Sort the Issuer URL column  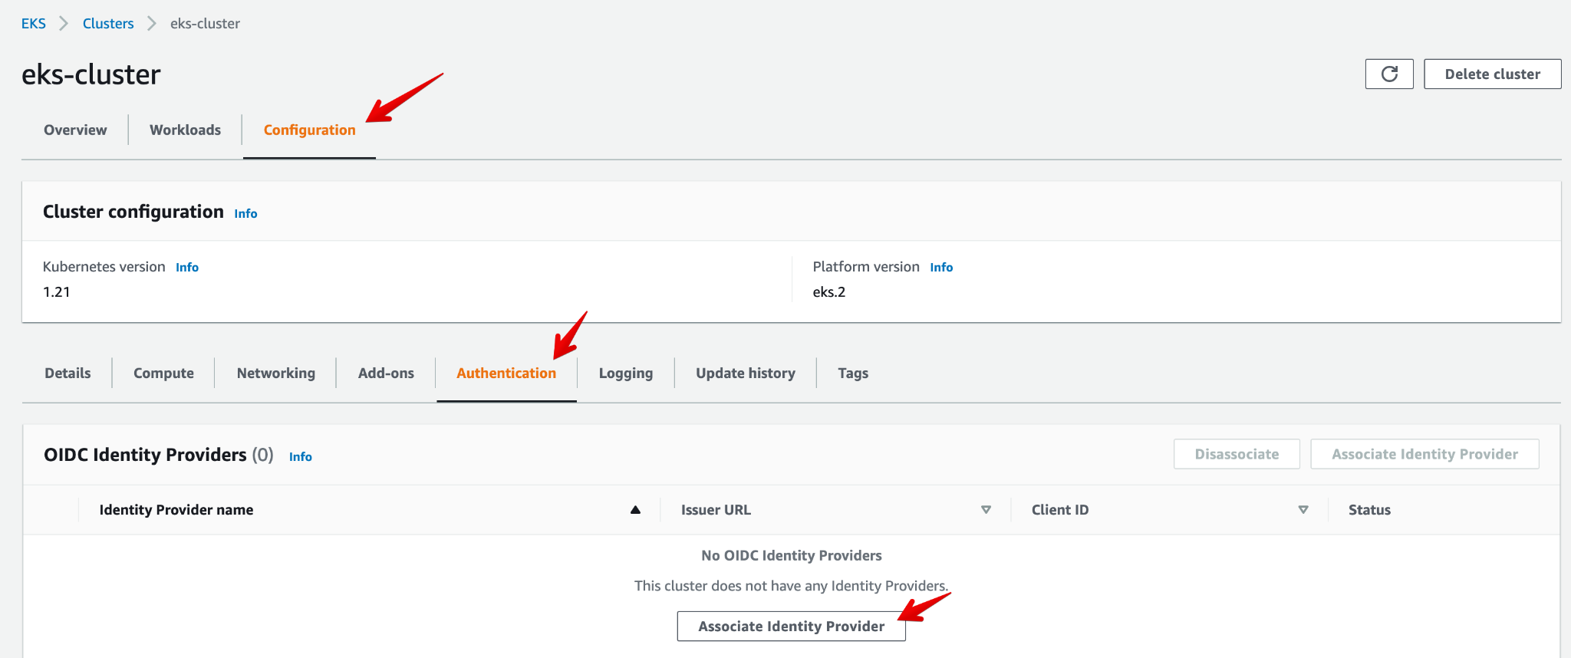point(986,510)
